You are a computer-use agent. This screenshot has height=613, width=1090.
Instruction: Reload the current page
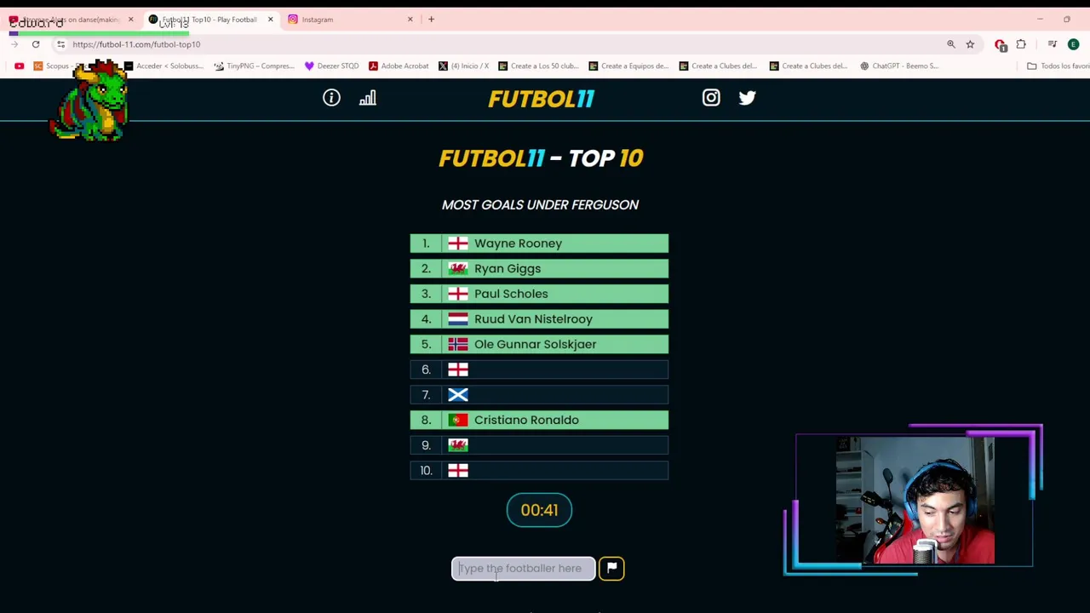point(36,44)
